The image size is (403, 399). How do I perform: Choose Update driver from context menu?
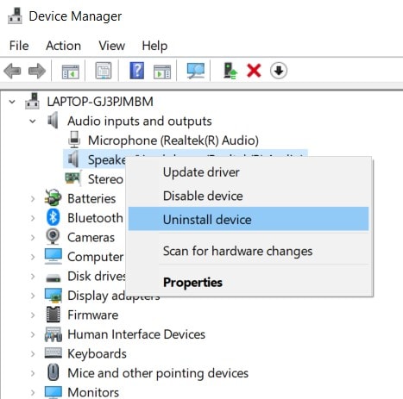point(249,172)
